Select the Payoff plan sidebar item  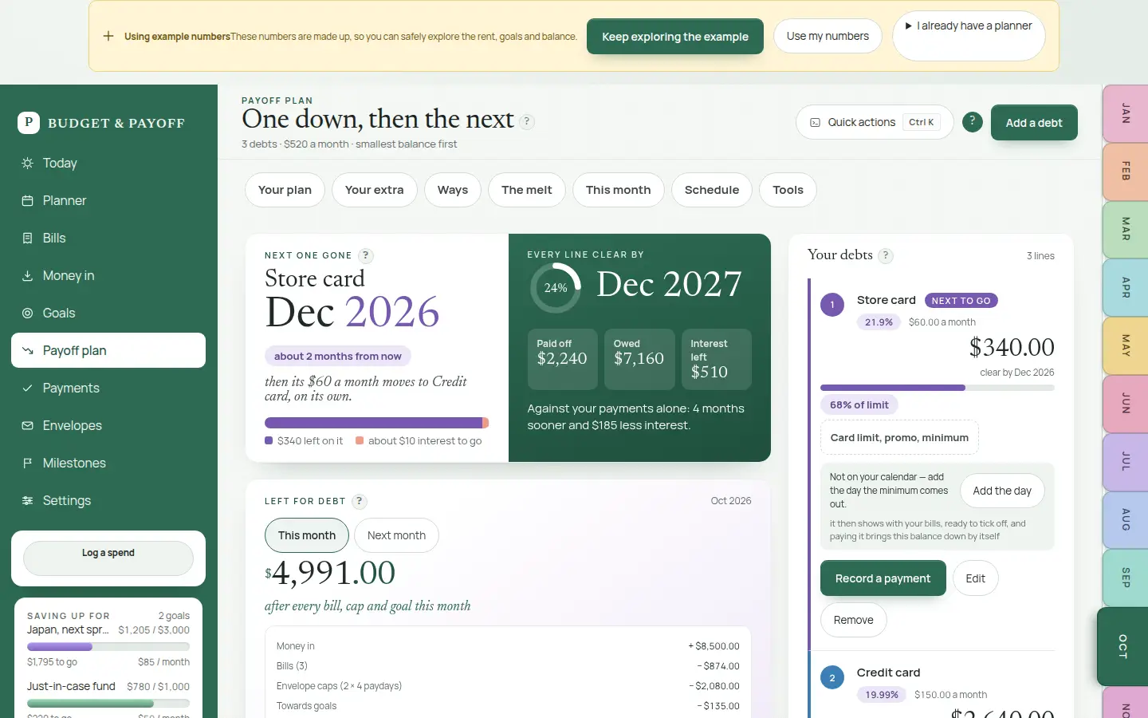pos(108,350)
